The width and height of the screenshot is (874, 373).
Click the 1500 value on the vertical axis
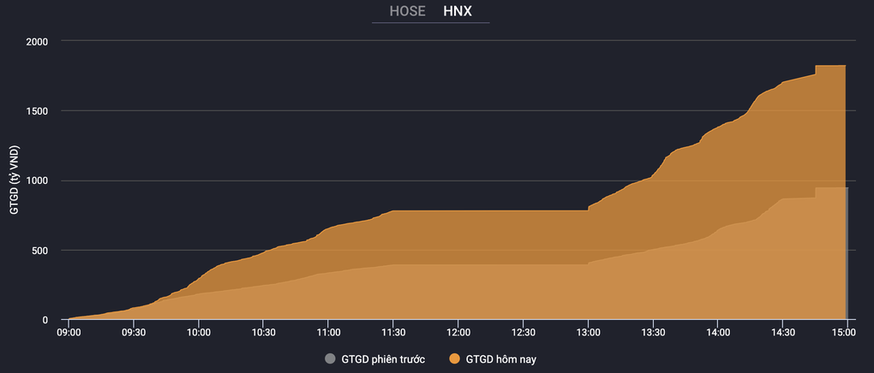tap(36, 111)
